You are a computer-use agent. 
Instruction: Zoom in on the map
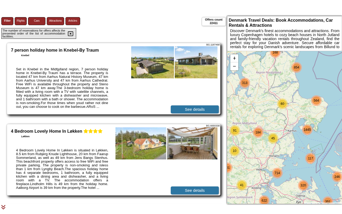tap(234, 58)
